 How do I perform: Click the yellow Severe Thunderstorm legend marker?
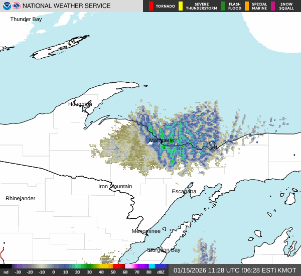coord(180,6)
